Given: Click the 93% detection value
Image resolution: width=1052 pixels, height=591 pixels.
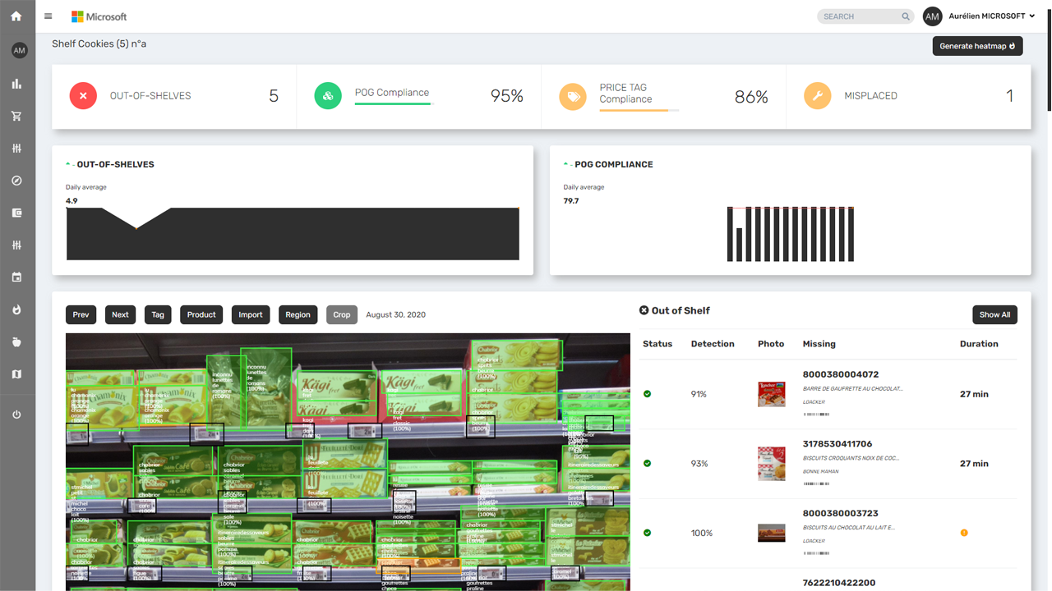Looking at the screenshot, I should [x=699, y=464].
